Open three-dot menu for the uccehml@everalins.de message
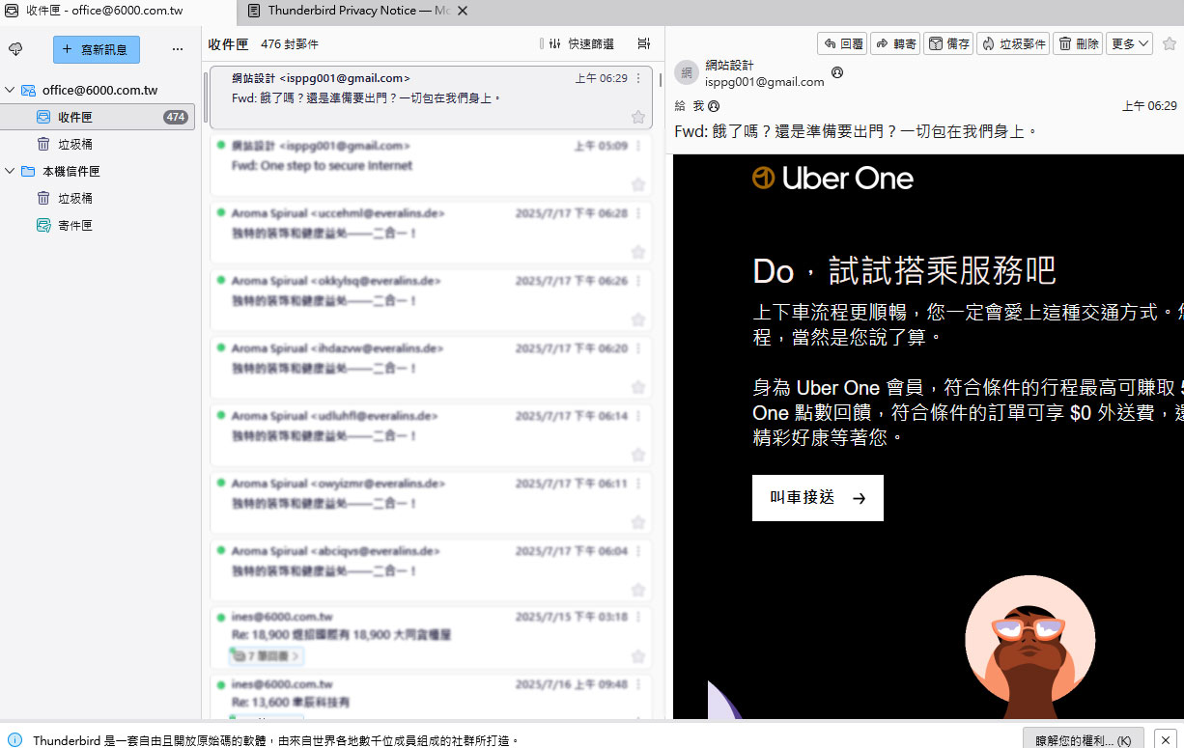The height and width of the screenshot is (748, 1184). (x=638, y=213)
